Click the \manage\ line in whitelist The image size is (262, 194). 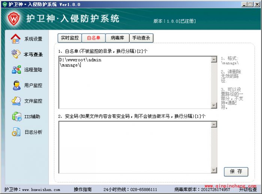(x=70, y=65)
